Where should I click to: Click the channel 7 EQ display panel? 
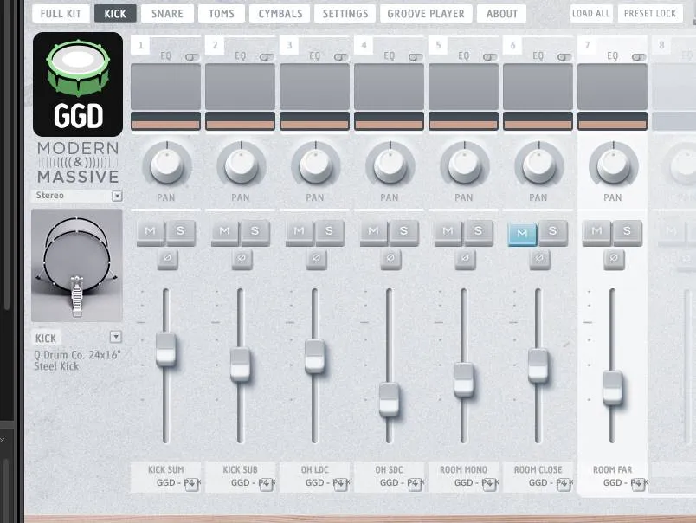coord(613,87)
